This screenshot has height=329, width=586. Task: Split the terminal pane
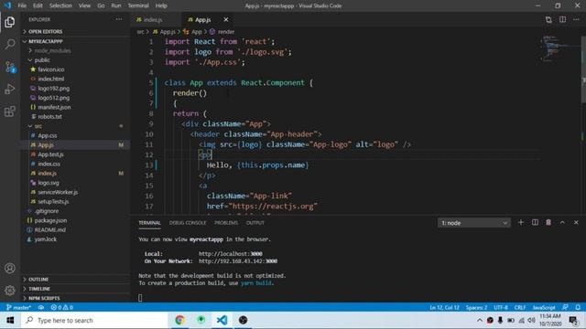535,223
